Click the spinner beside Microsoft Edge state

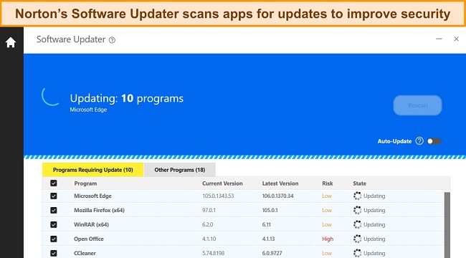[x=357, y=196]
